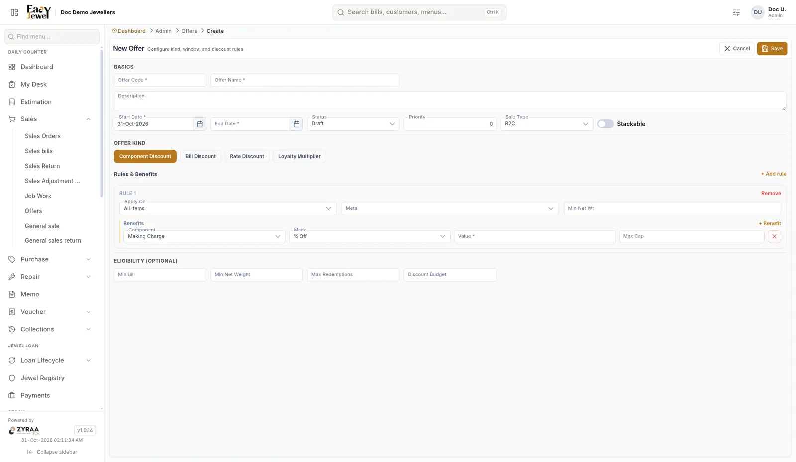Viewport: 796px width, 462px height.
Task: Open the app grid menu icon
Action: (14, 12)
